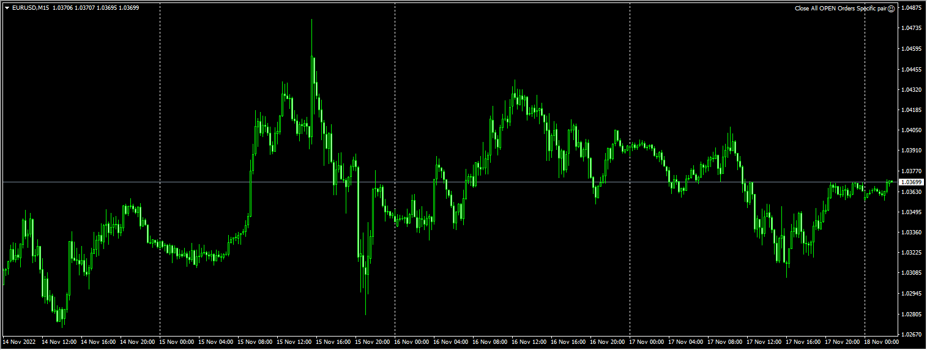This screenshot has height=350, width=927.
Task: Click the 16 Nov 20:00 time axis label
Action: [608, 342]
